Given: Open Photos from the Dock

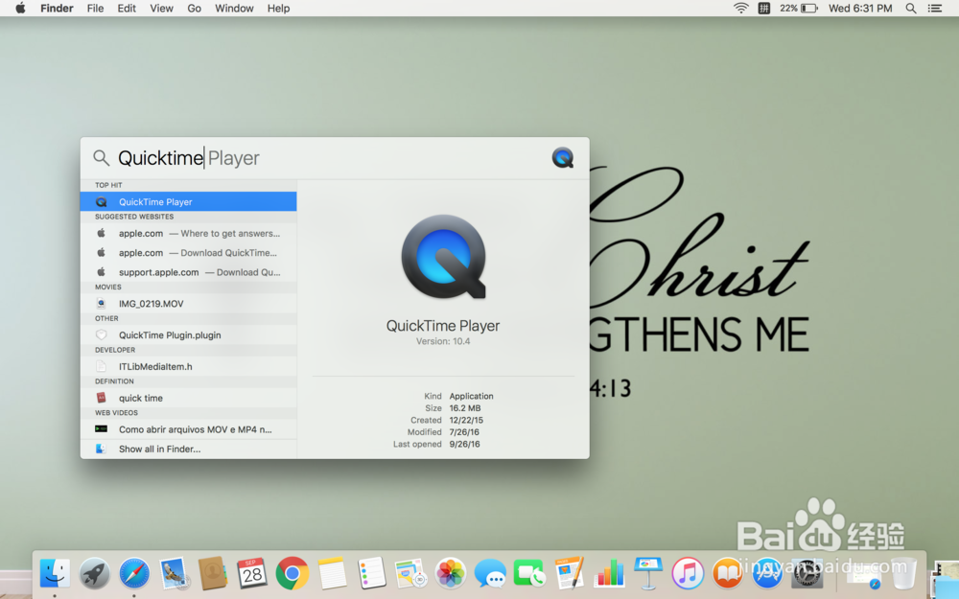Looking at the screenshot, I should (450, 573).
